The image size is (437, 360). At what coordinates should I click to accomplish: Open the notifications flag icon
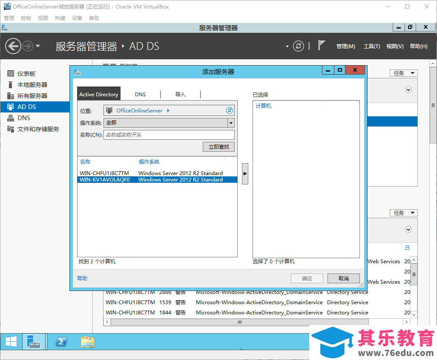pyautogui.click(x=321, y=45)
